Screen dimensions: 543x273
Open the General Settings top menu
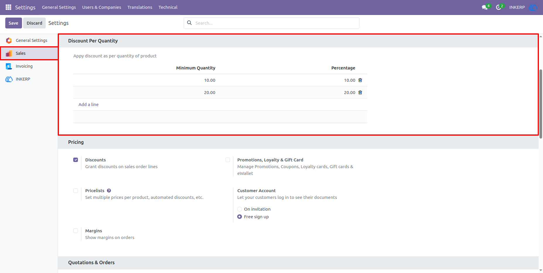pos(59,7)
